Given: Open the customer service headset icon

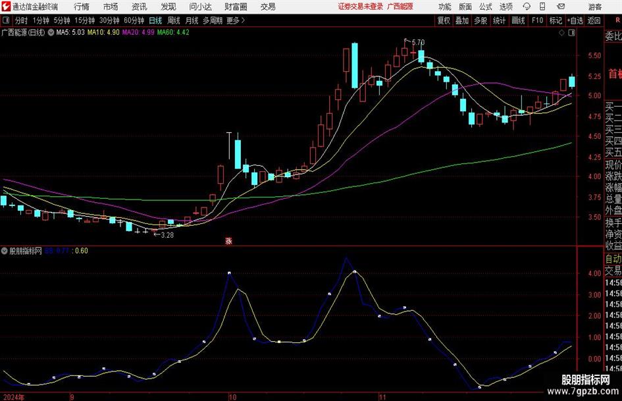Looking at the screenshot, I should [x=527, y=7].
